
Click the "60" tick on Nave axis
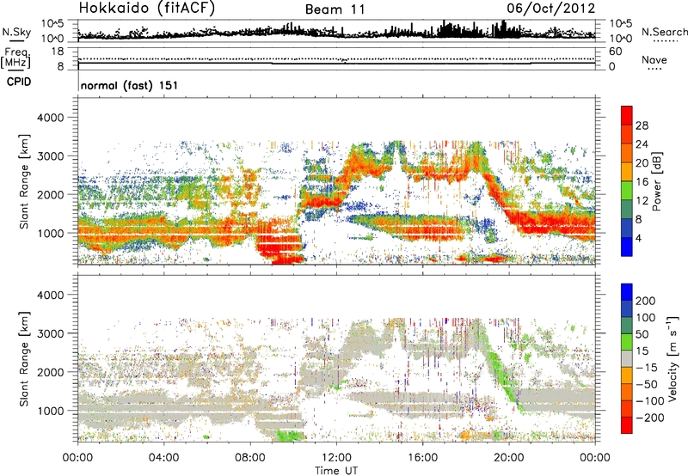tap(615, 52)
